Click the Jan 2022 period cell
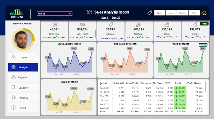The image size is (214, 119). 104,105
